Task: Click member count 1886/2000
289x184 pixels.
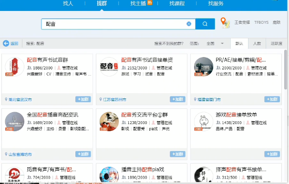Action: [42, 68]
